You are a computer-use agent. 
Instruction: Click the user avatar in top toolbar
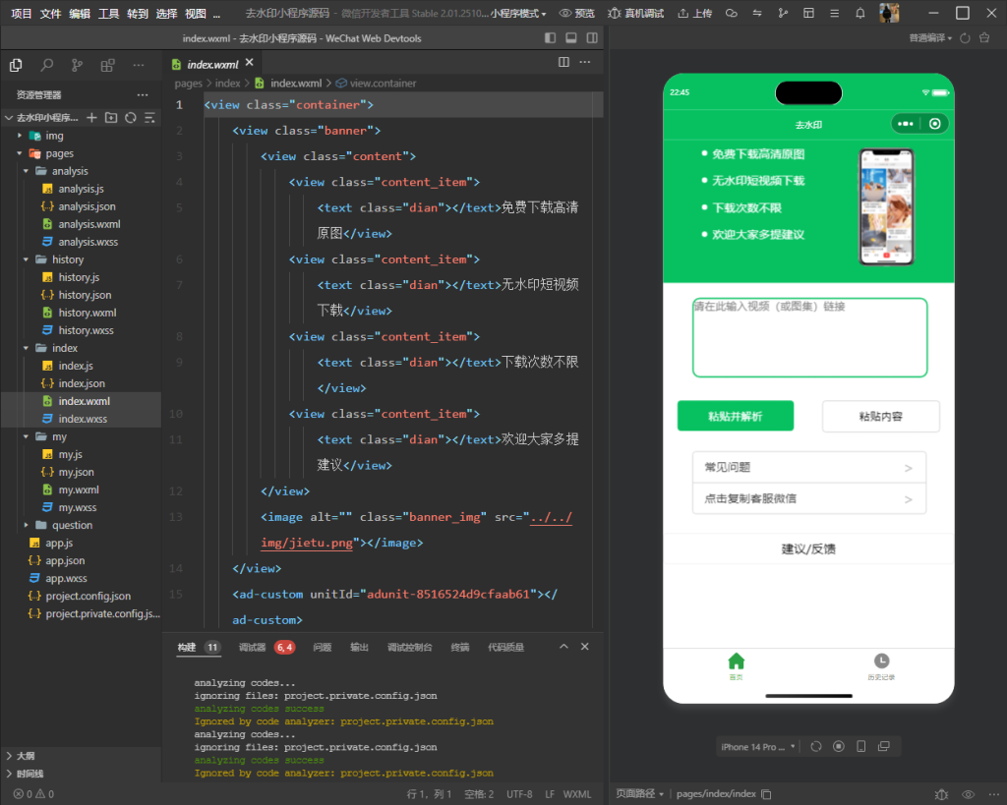click(889, 13)
